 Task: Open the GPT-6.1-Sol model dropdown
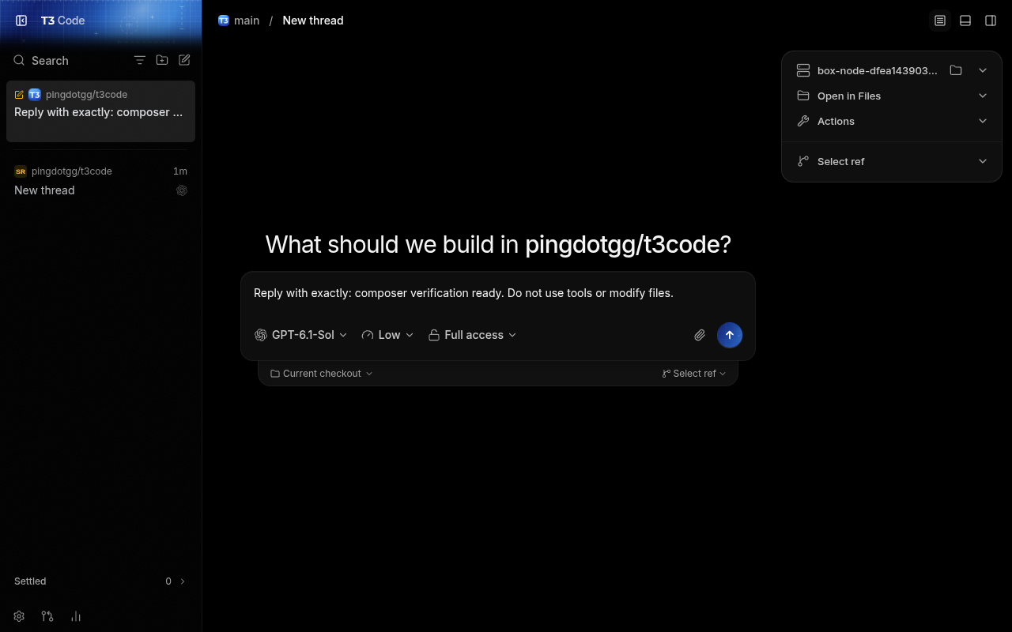click(x=301, y=335)
